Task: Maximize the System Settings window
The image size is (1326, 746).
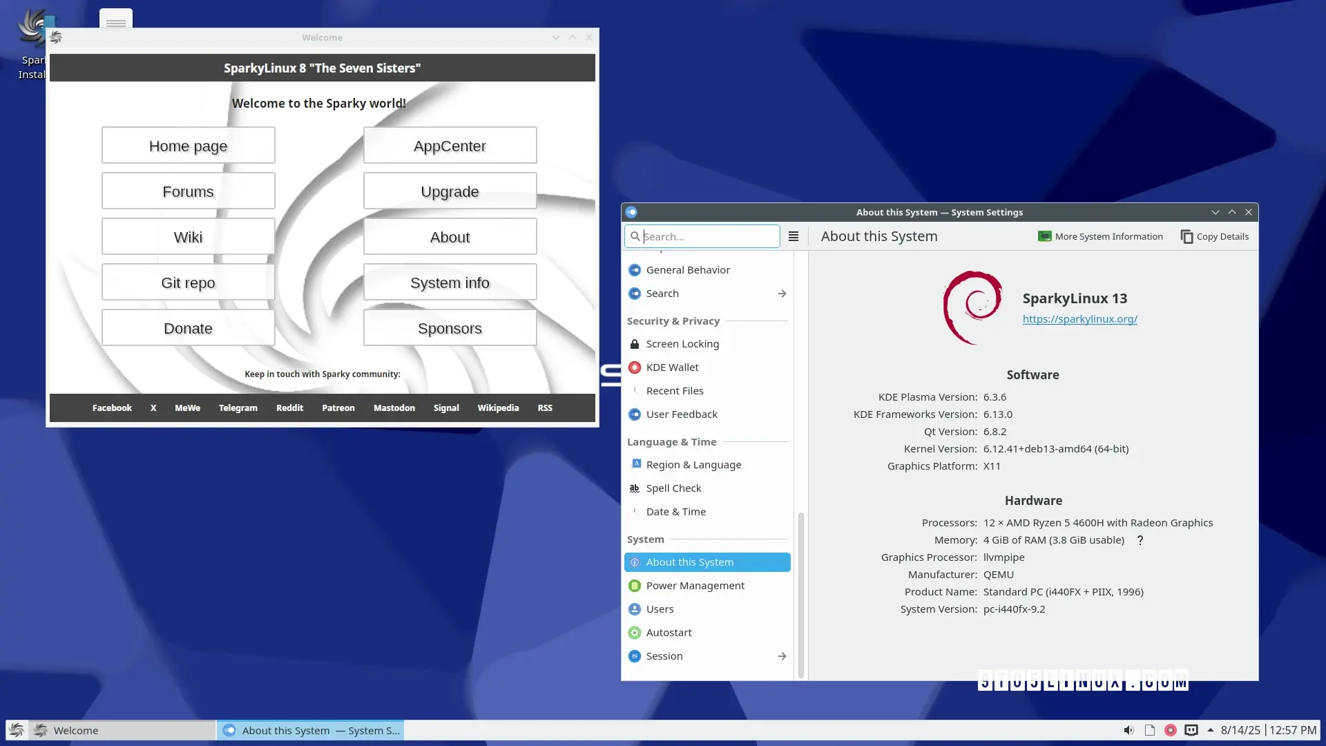Action: click(x=1232, y=212)
